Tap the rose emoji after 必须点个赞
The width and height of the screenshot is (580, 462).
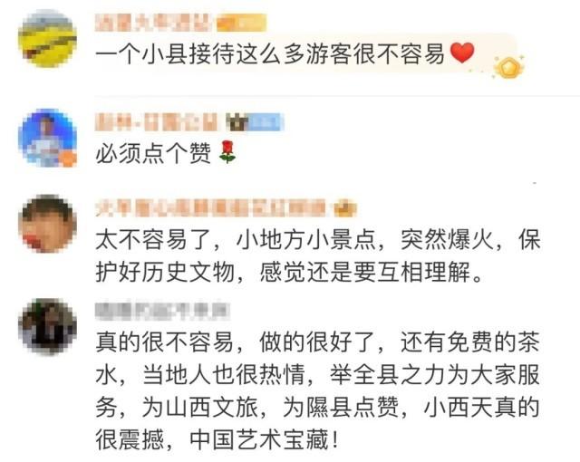(x=227, y=152)
